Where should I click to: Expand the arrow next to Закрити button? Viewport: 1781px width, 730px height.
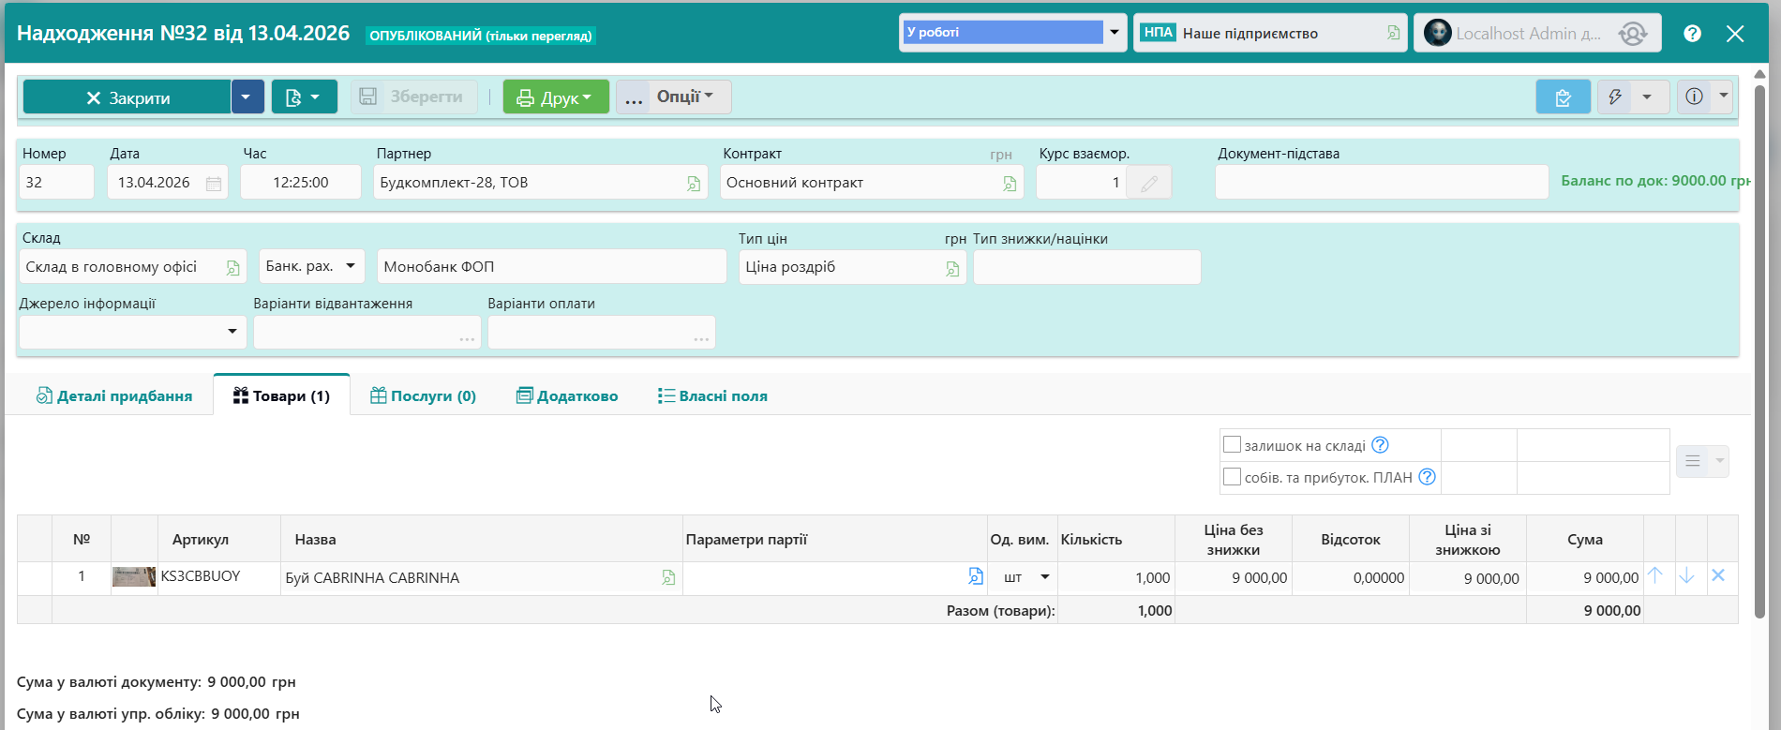click(x=247, y=97)
